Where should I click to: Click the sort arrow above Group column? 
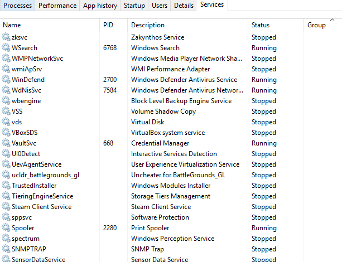tap(333, 20)
